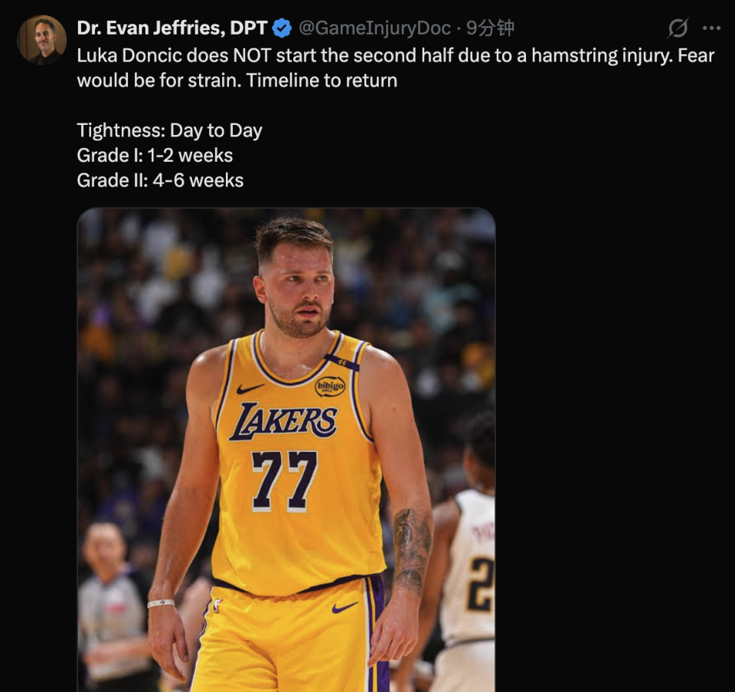Screen dimensions: 735x692
Task: Open the post via the 9分钟 timestamp
Action: [x=490, y=28]
